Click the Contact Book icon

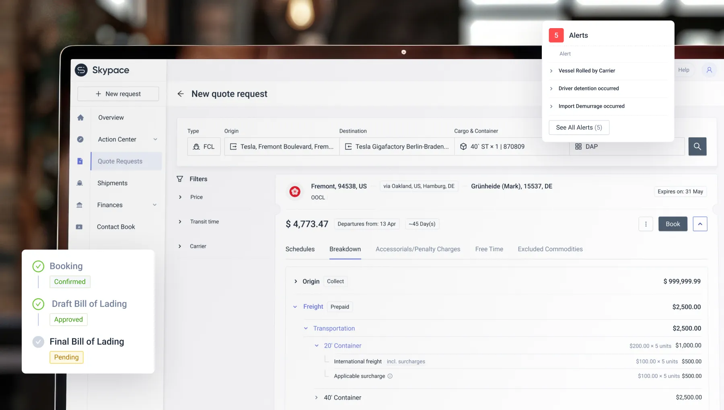[79, 227]
